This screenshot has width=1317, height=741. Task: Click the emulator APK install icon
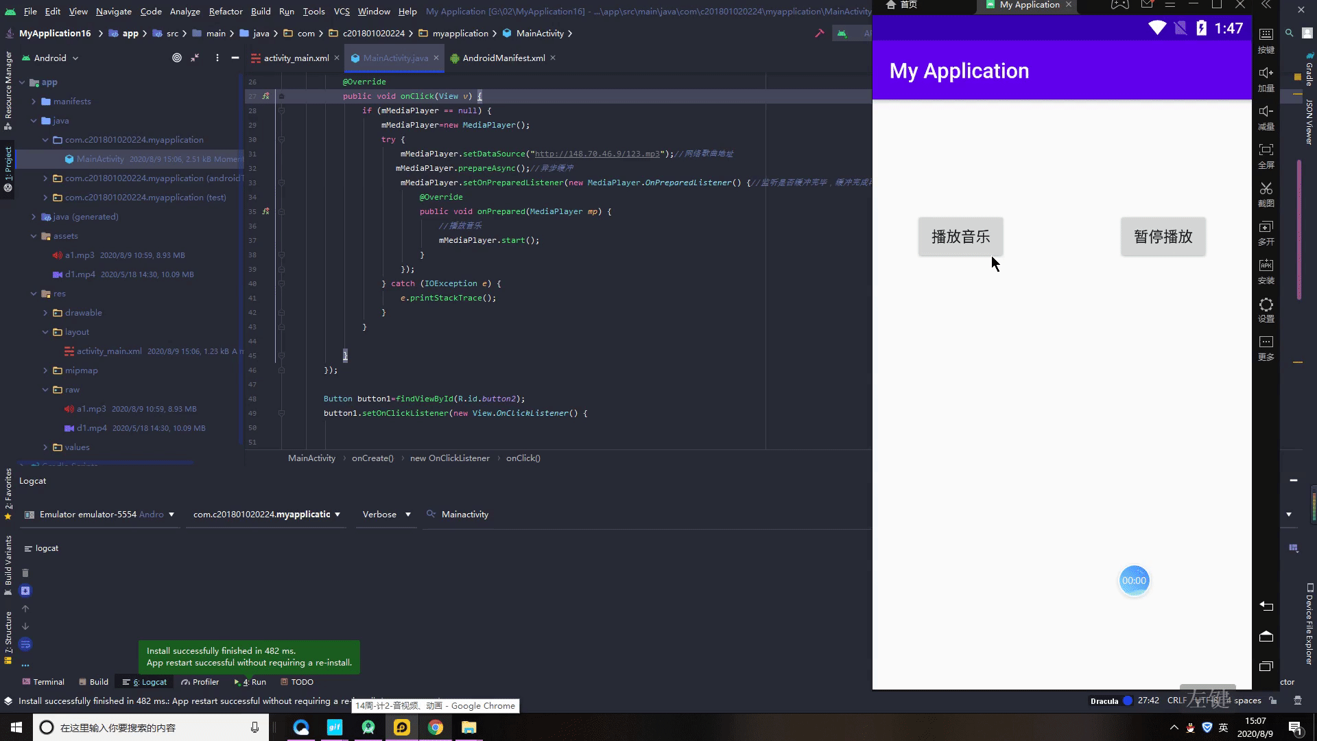pos(1266,266)
